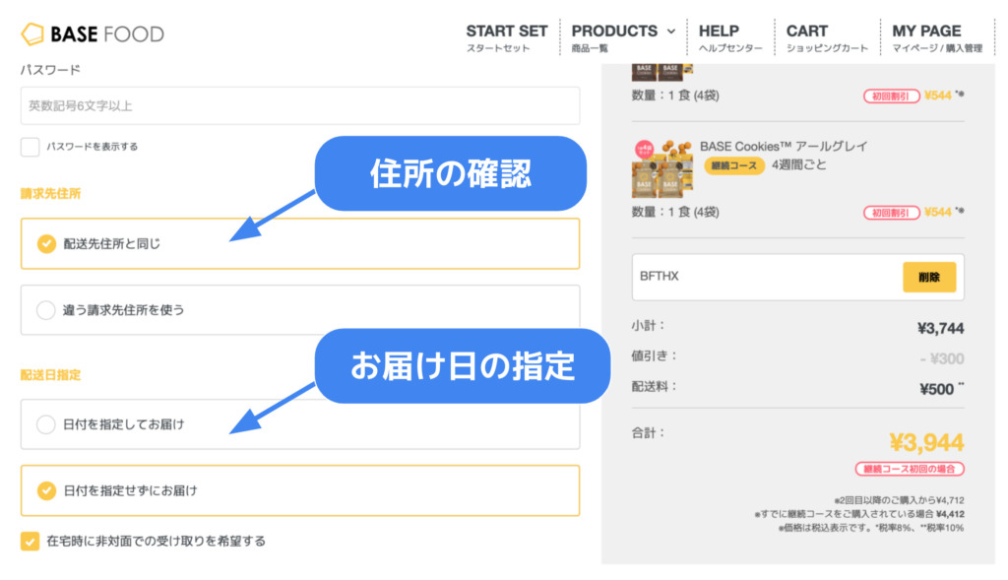This screenshot has width=1008, height=580.
Task: Click the 小計 label
Action: click(x=648, y=326)
